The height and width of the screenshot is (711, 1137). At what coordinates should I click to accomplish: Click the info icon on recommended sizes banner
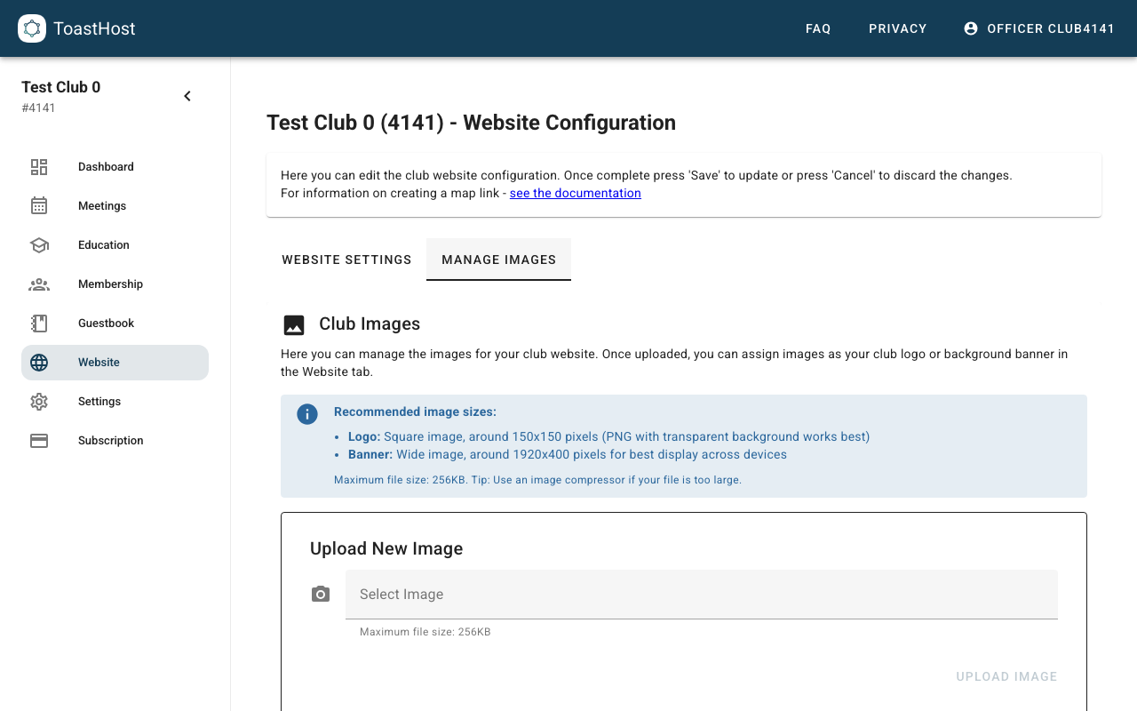(306, 413)
